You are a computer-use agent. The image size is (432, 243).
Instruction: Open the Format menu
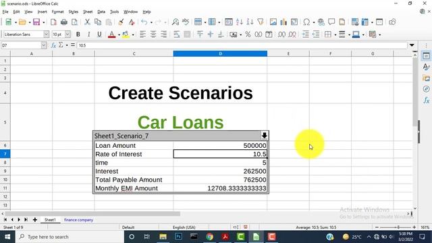pyautogui.click(x=57, y=12)
